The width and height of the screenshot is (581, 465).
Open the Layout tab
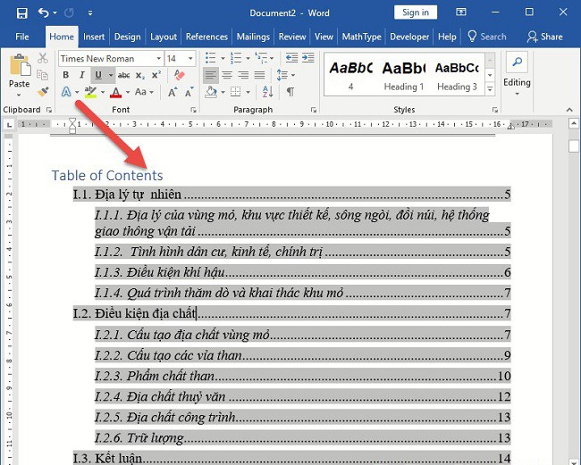pos(164,37)
